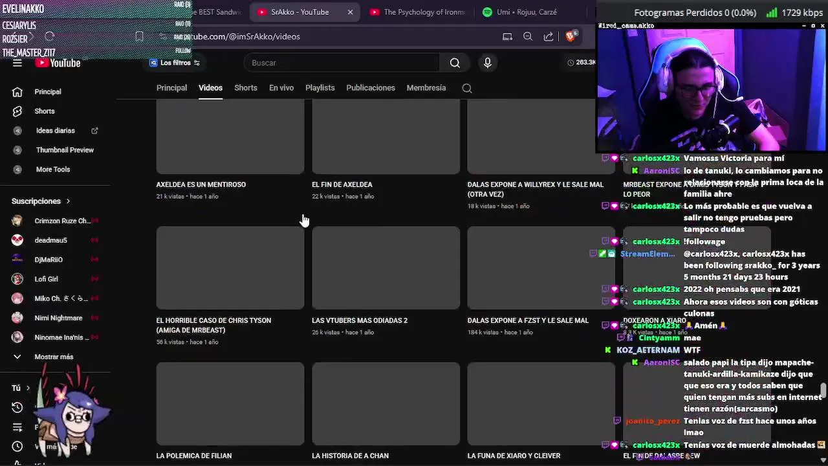This screenshot has height=466, width=828.
Task: Bookmark this page icon in address bar
Action: click(139, 36)
